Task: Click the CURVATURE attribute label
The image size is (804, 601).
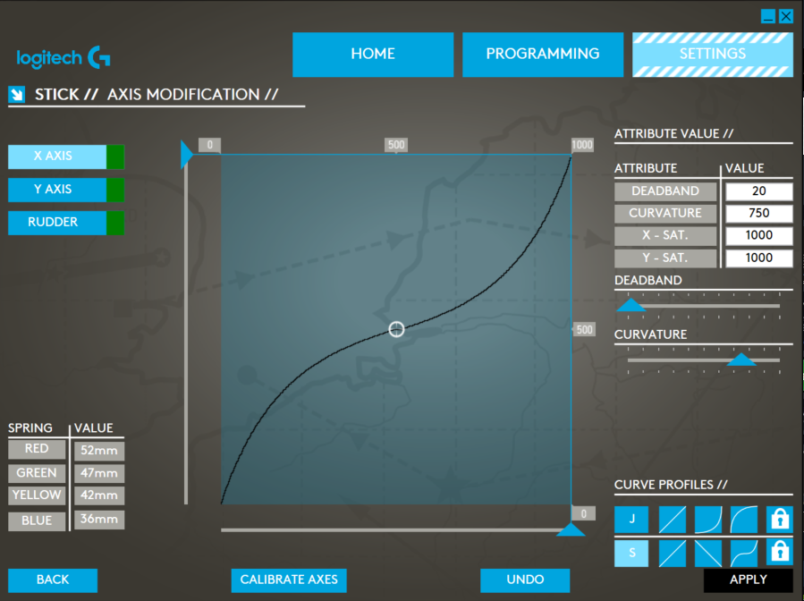Action: (x=665, y=214)
